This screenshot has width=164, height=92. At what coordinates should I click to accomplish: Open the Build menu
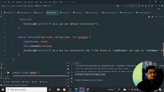pyautogui.click(x=37, y=2)
